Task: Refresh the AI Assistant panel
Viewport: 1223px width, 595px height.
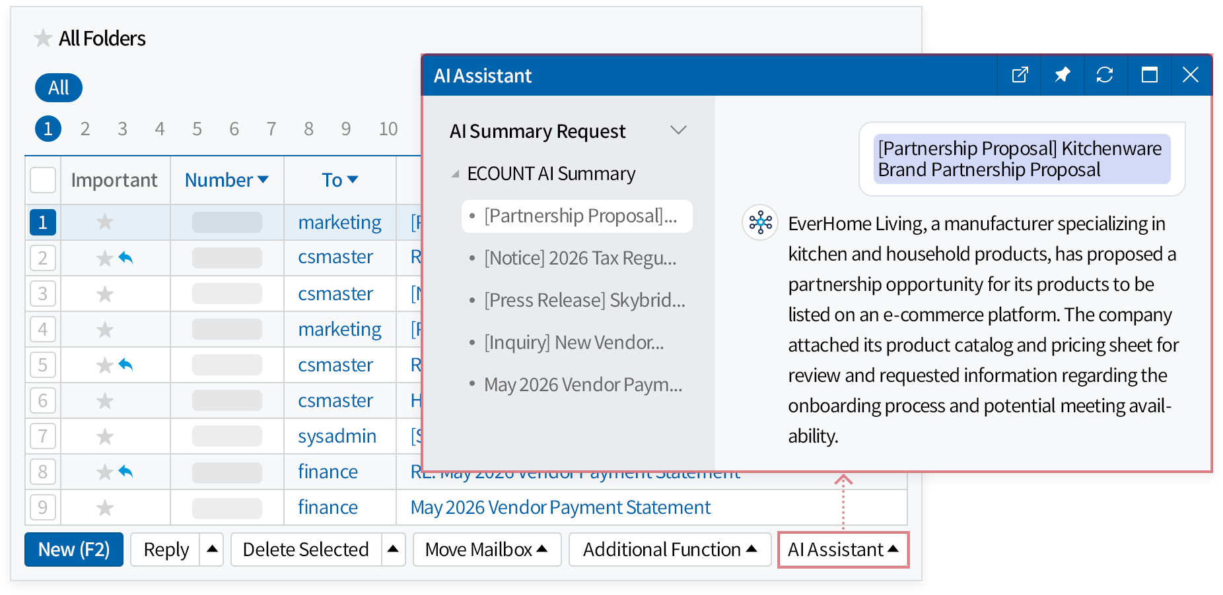Action: 1105,75
